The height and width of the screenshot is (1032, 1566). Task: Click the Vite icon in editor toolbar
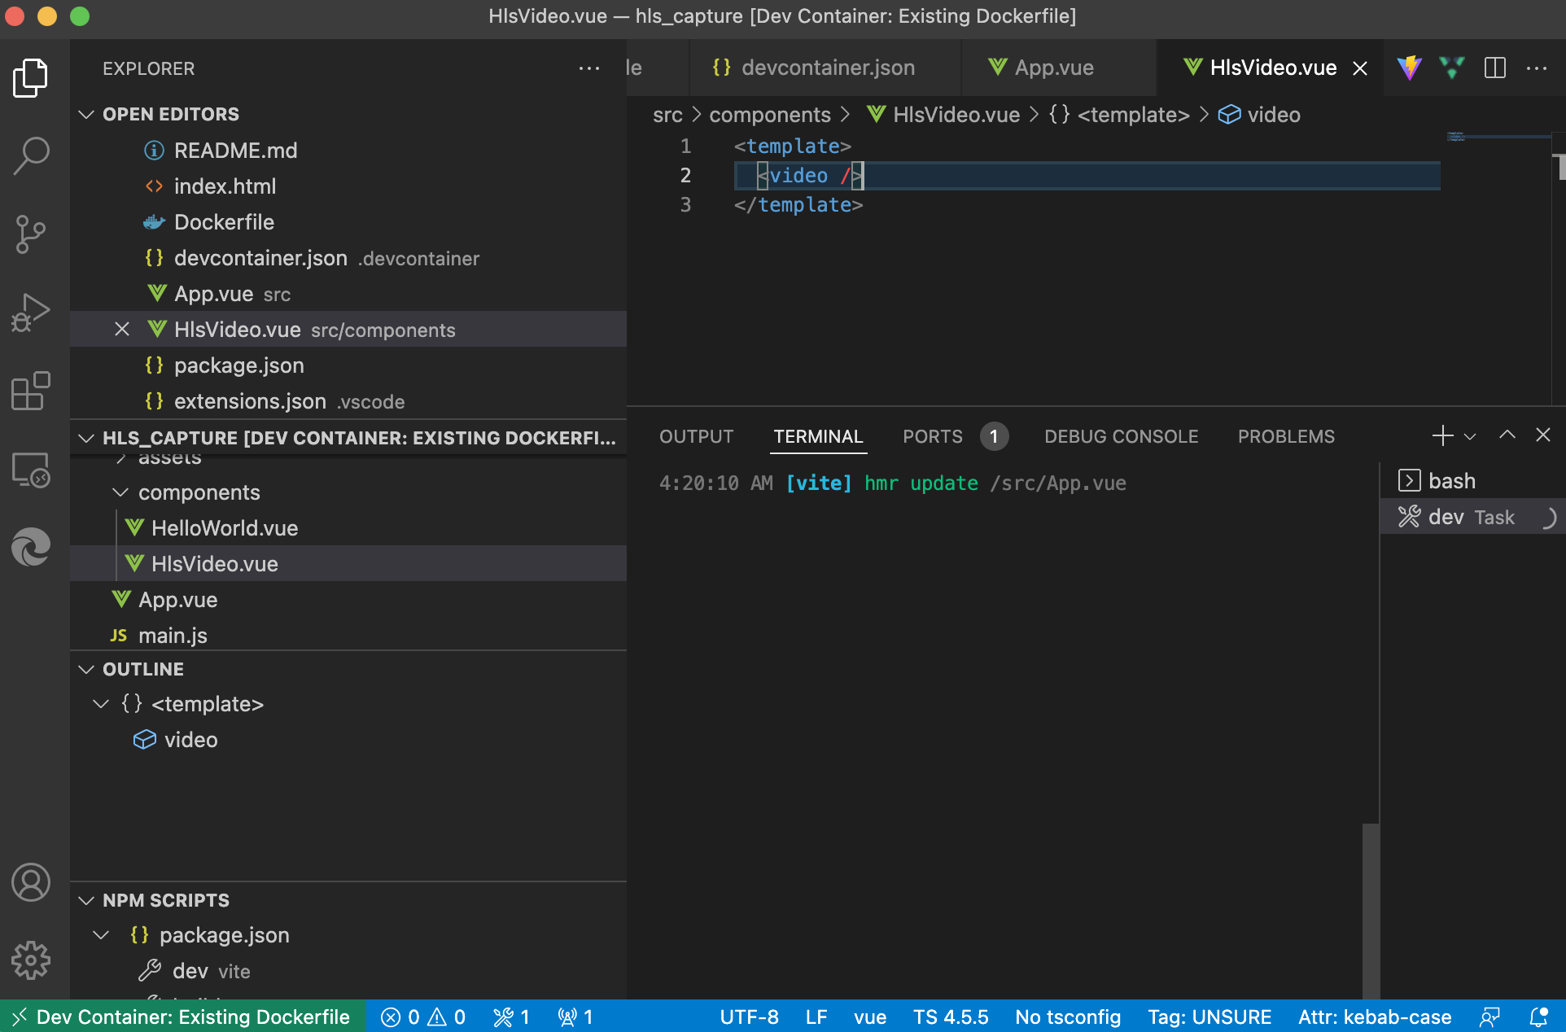click(x=1410, y=68)
